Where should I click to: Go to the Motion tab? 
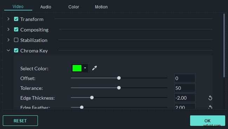tap(101, 7)
